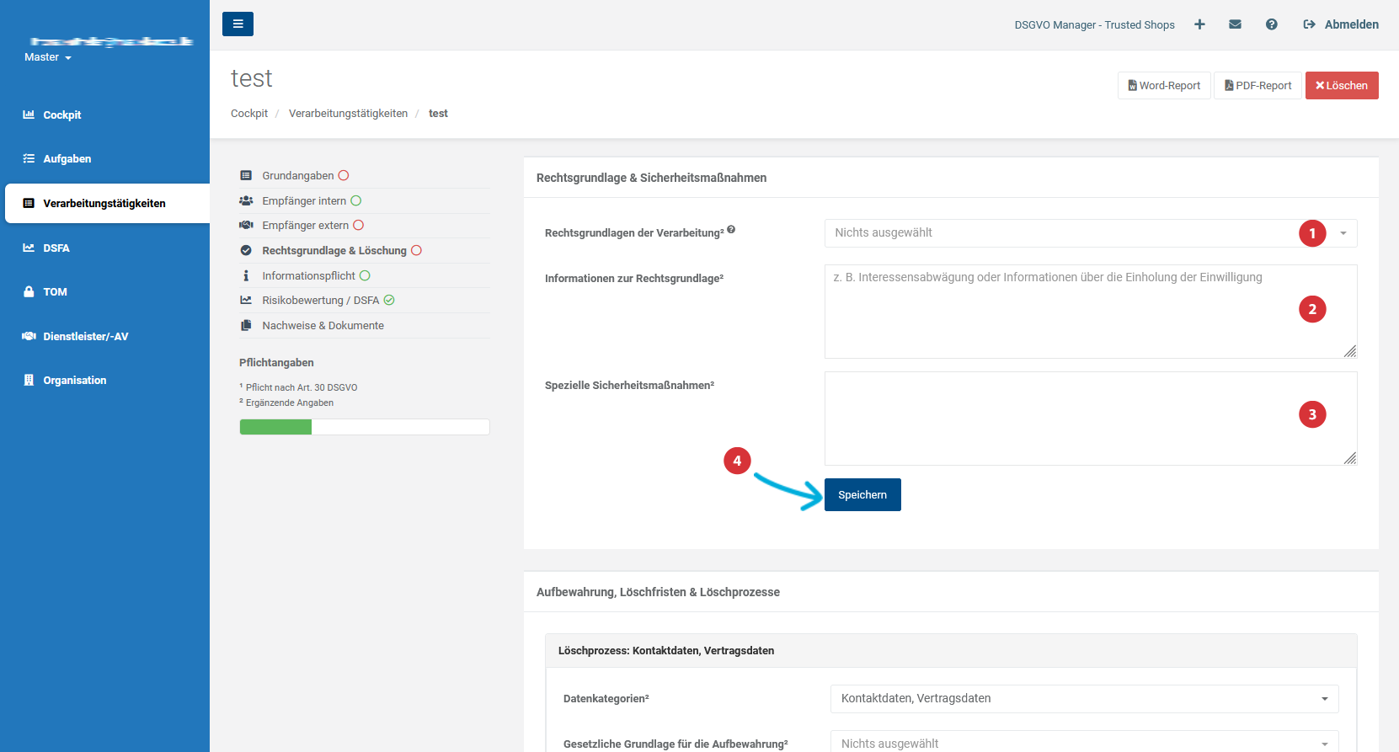Click the Informationspflicht info icon
Image resolution: width=1399 pixels, height=752 pixels.
point(246,275)
